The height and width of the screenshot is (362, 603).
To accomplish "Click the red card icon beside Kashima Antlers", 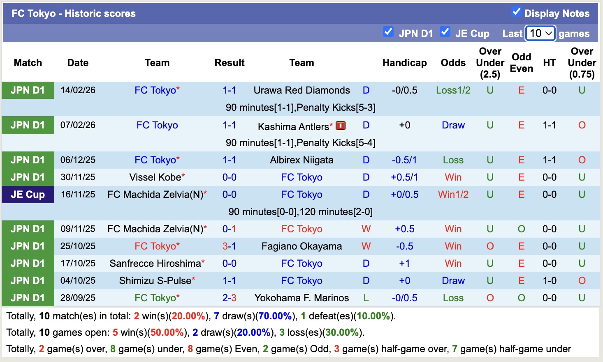I will [341, 125].
